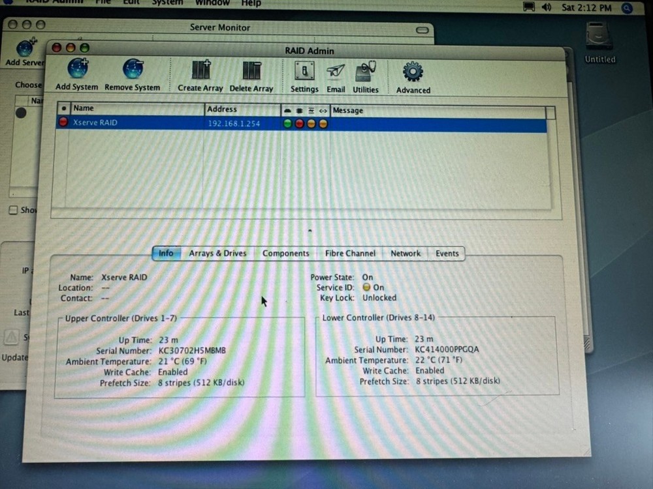Select the Xserve RAID row name
This screenshot has height=489, width=653.
95,123
